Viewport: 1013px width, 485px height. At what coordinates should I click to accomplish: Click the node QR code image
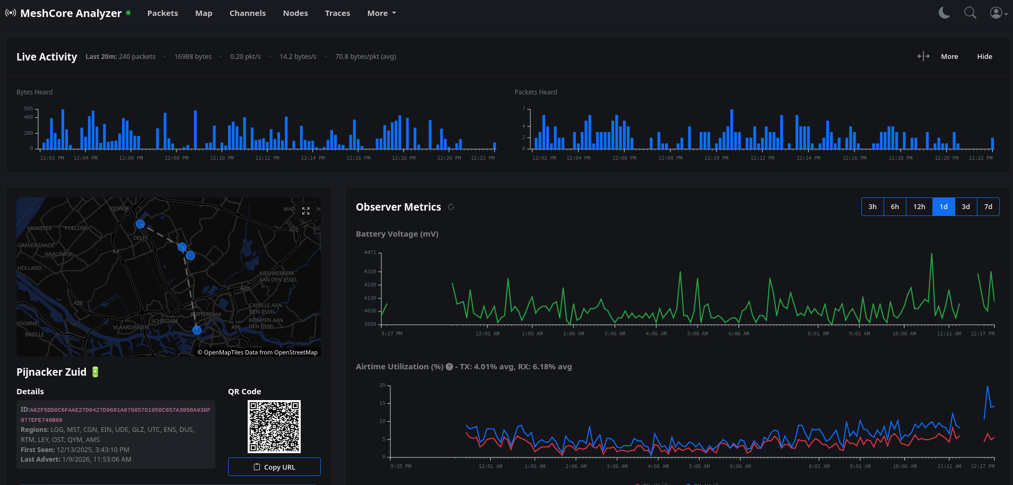pyautogui.click(x=274, y=427)
